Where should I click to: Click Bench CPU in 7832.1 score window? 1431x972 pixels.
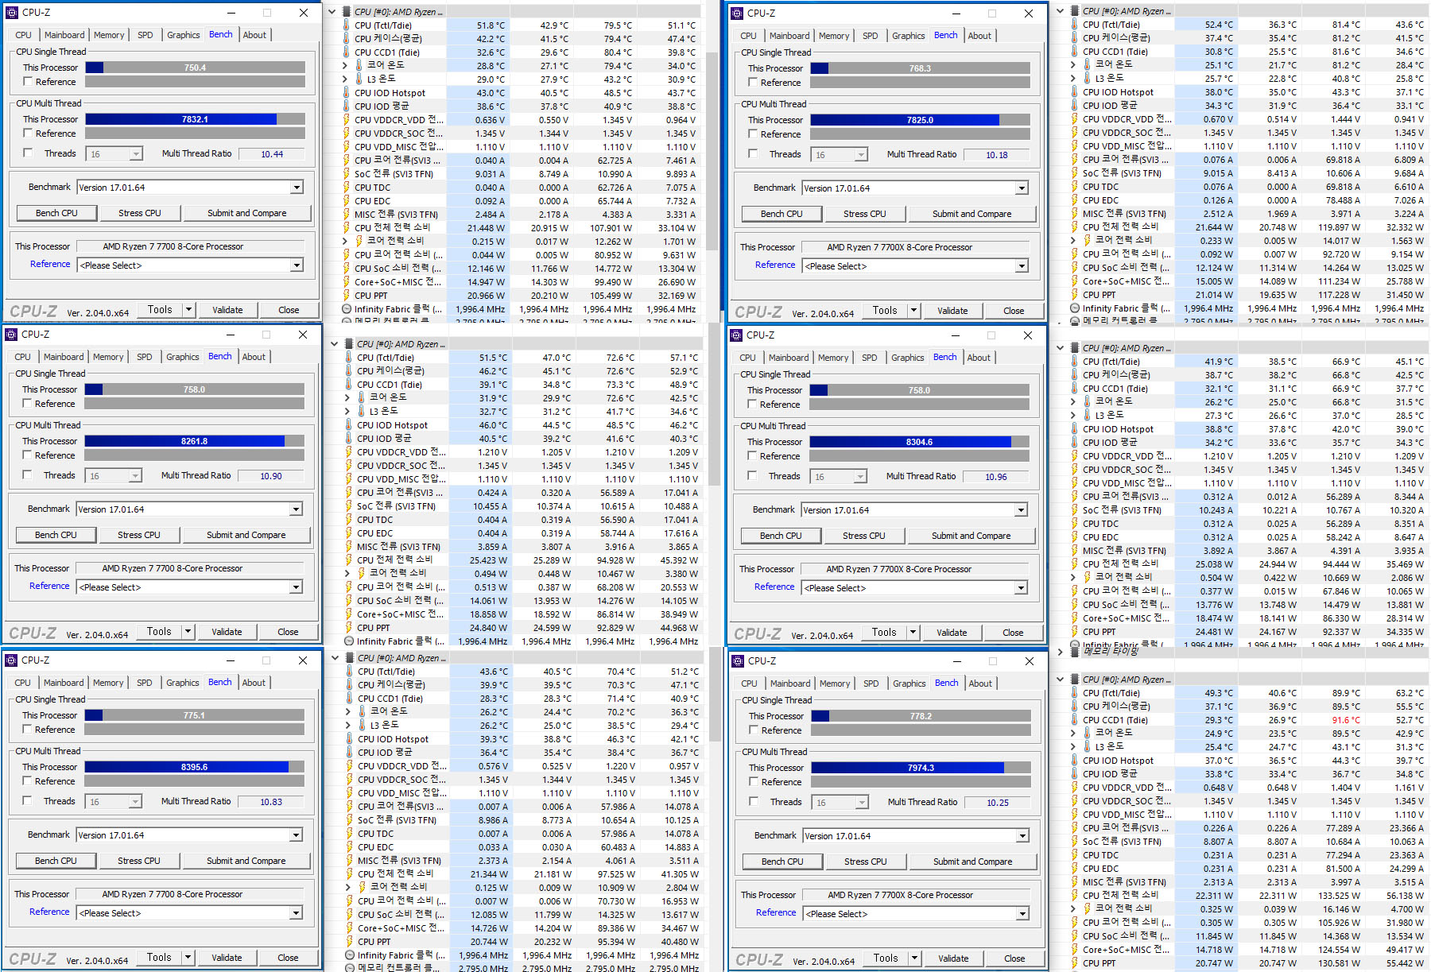[56, 213]
